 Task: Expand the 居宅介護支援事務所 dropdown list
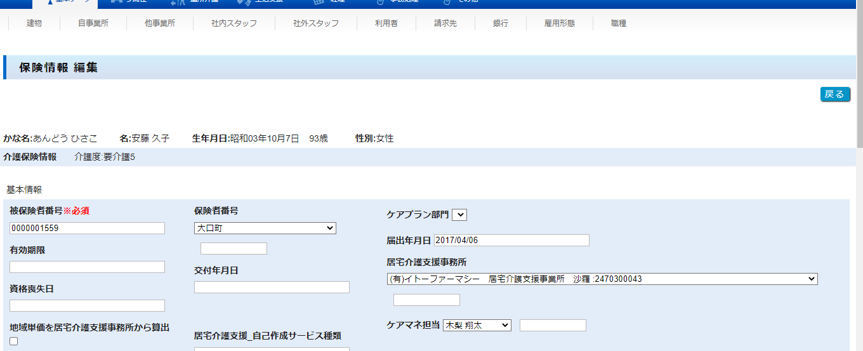(602, 279)
